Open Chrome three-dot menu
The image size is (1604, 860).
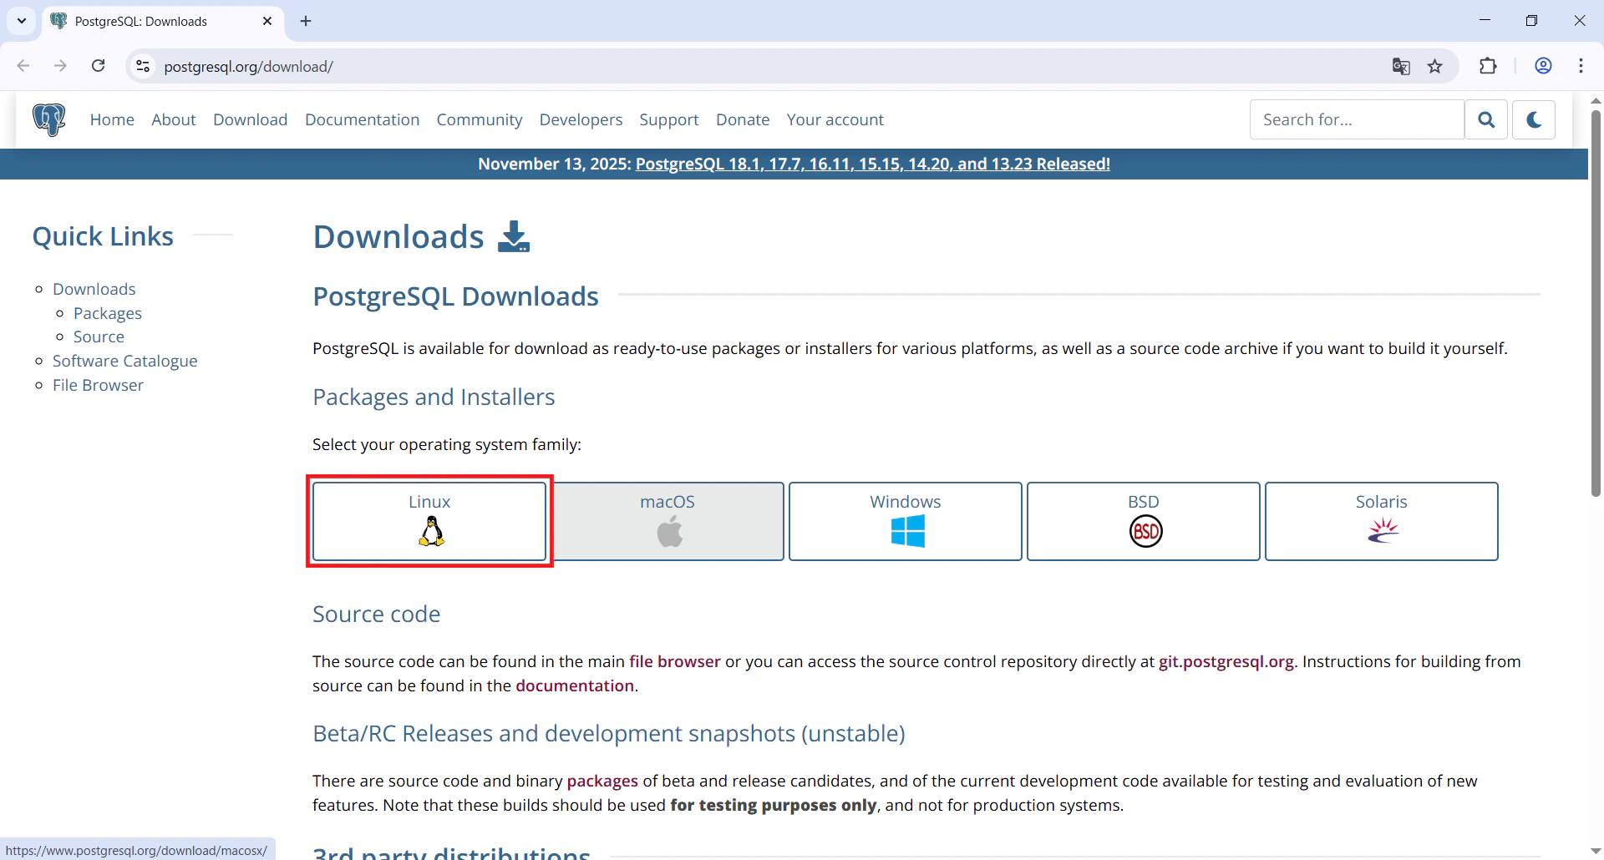point(1581,66)
